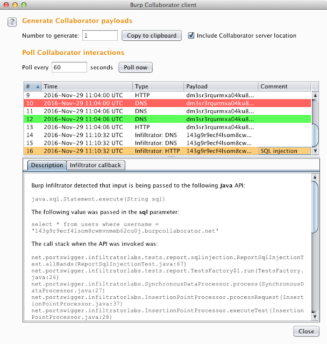This screenshot has width=327, height=344.
Task: Click the window minimize yellow button
Action: pyautogui.click(x=15, y=5)
